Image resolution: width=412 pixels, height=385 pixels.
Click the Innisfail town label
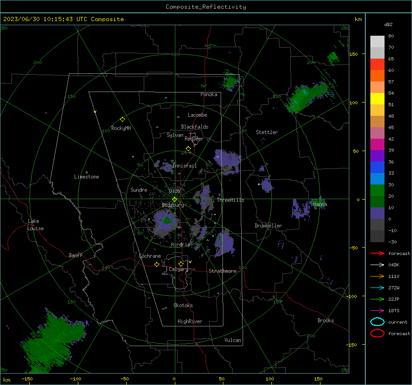click(x=185, y=166)
